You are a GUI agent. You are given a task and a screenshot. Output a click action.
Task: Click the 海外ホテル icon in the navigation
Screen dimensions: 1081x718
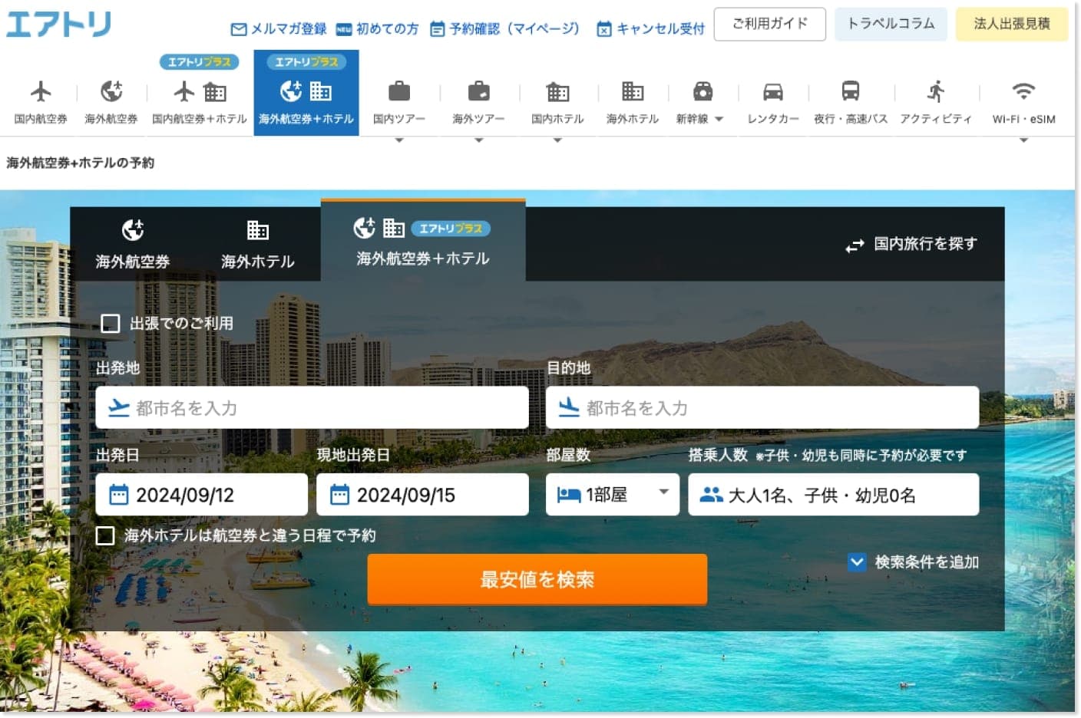[x=631, y=92]
